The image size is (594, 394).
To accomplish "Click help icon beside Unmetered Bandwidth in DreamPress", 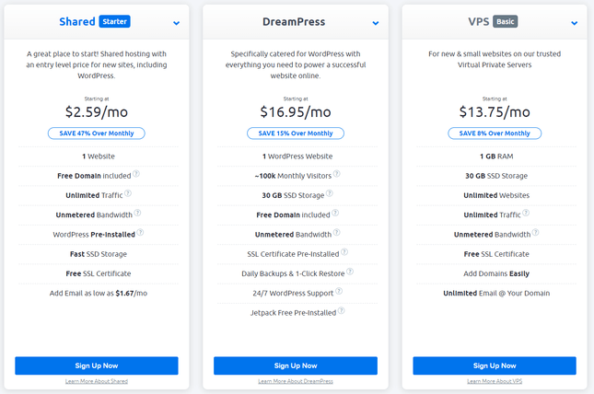I will click(x=336, y=232).
